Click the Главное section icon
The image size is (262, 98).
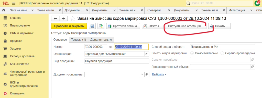tap(5, 18)
